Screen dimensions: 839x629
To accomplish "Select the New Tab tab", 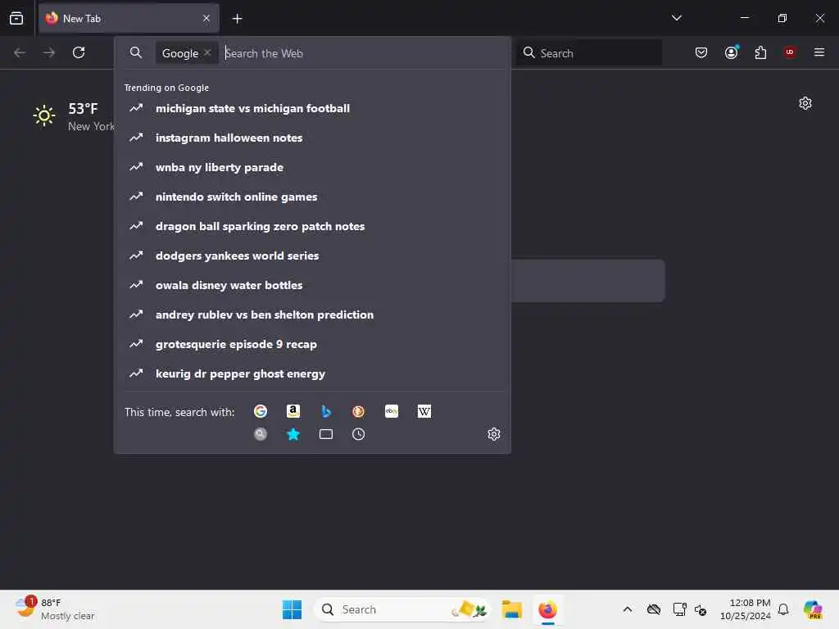I will tap(129, 19).
